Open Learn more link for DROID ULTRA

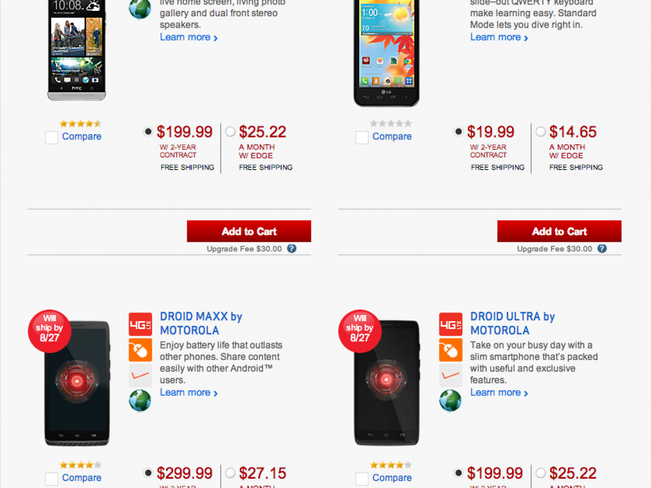pyautogui.click(x=499, y=393)
